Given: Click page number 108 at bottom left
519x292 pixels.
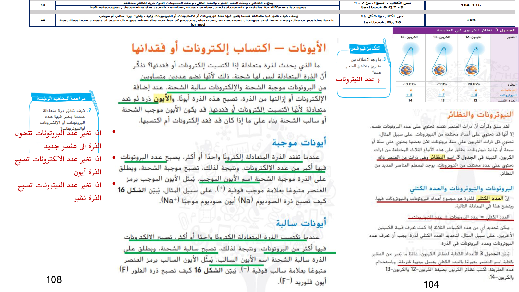Looking at the screenshot, I should point(54,280).
